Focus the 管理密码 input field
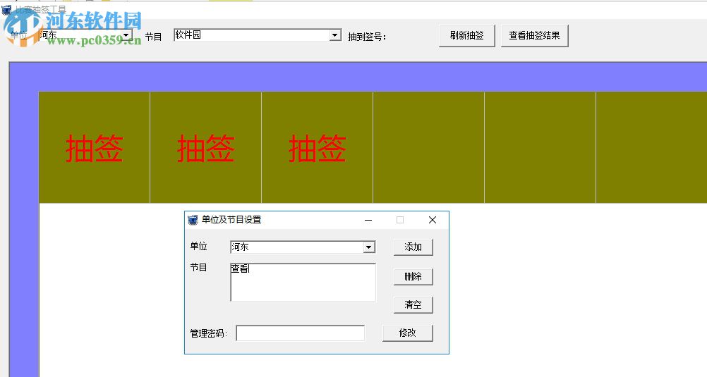 pyautogui.click(x=301, y=333)
